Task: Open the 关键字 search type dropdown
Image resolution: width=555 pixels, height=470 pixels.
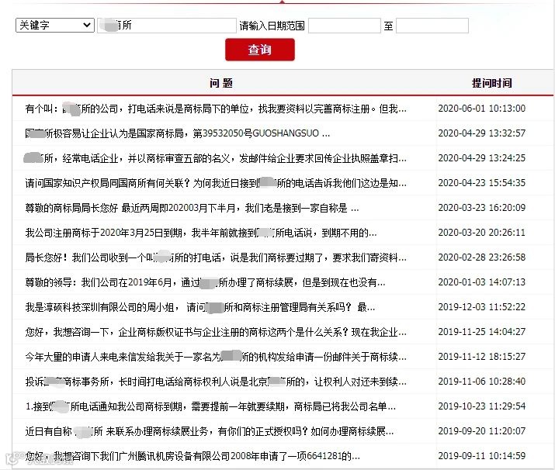Action: pos(55,25)
